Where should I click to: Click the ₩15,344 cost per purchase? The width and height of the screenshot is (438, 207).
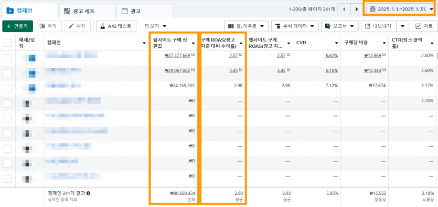[x=372, y=70]
